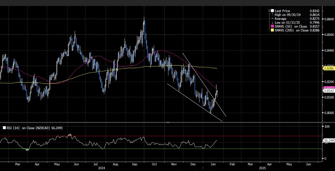Click the Jan label on time axis
Viewport: 335px width, 171px height.
tap(213, 164)
